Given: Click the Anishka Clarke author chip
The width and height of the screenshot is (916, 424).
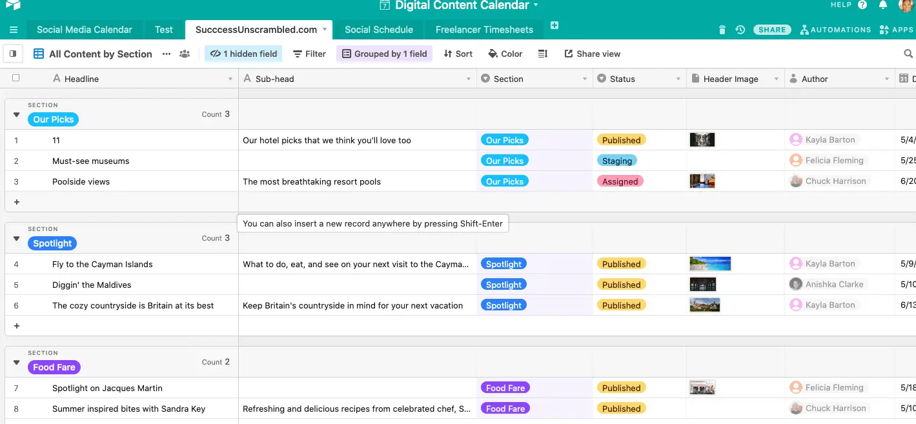Looking at the screenshot, I should coord(828,285).
